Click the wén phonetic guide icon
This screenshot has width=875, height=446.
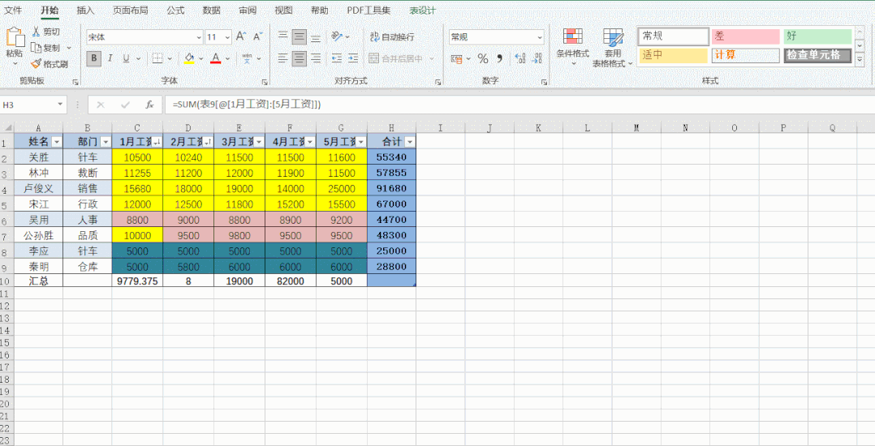(247, 58)
